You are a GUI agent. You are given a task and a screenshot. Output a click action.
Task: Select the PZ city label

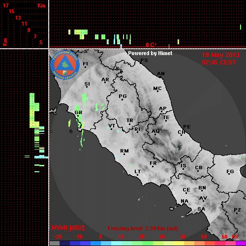[237, 210]
